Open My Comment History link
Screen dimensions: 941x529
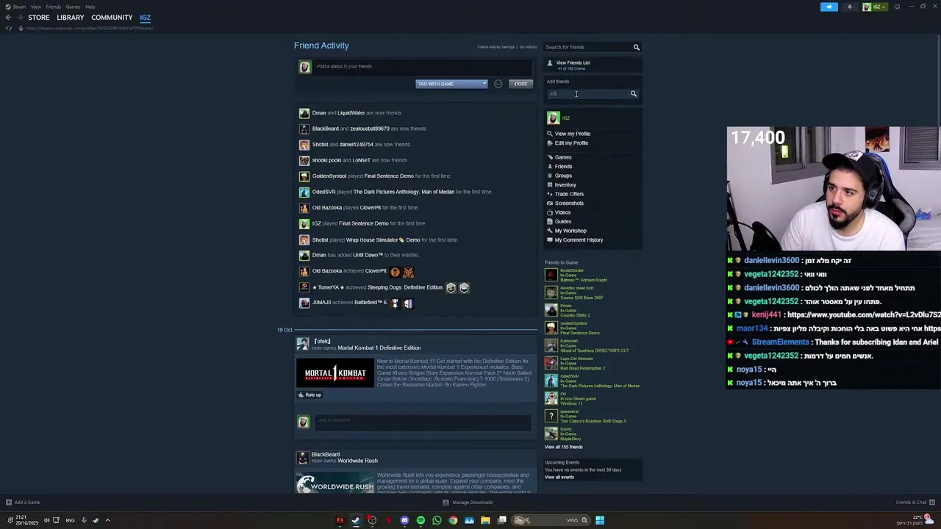pos(579,240)
